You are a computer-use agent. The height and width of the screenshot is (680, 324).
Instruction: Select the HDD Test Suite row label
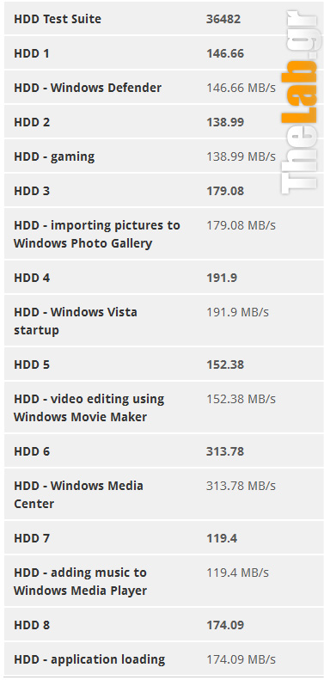pos(58,19)
